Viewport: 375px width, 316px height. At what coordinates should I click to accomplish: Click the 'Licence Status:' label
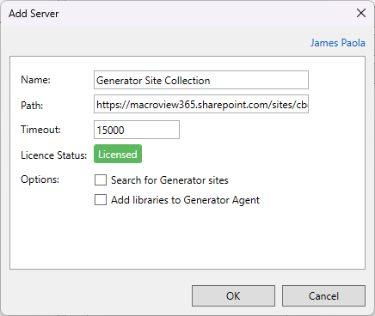point(53,155)
